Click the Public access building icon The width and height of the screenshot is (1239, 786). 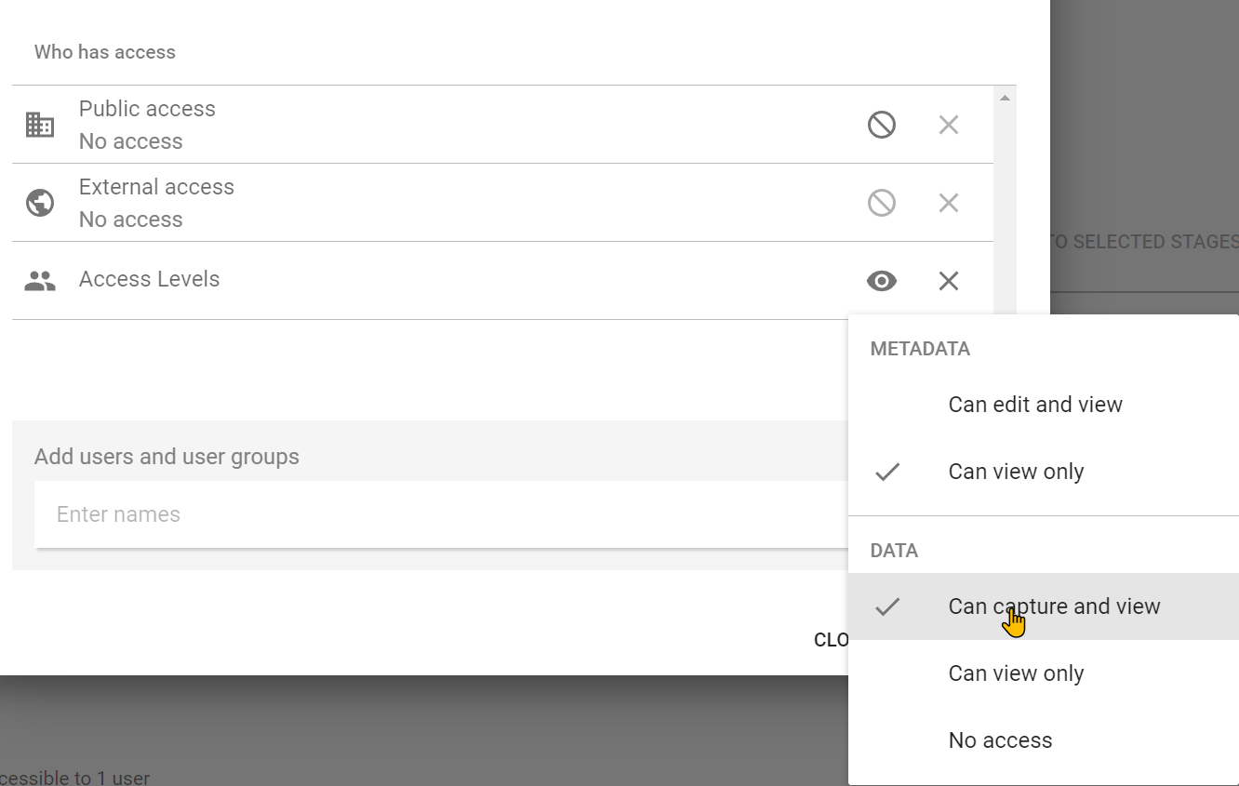click(x=40, y=125)
